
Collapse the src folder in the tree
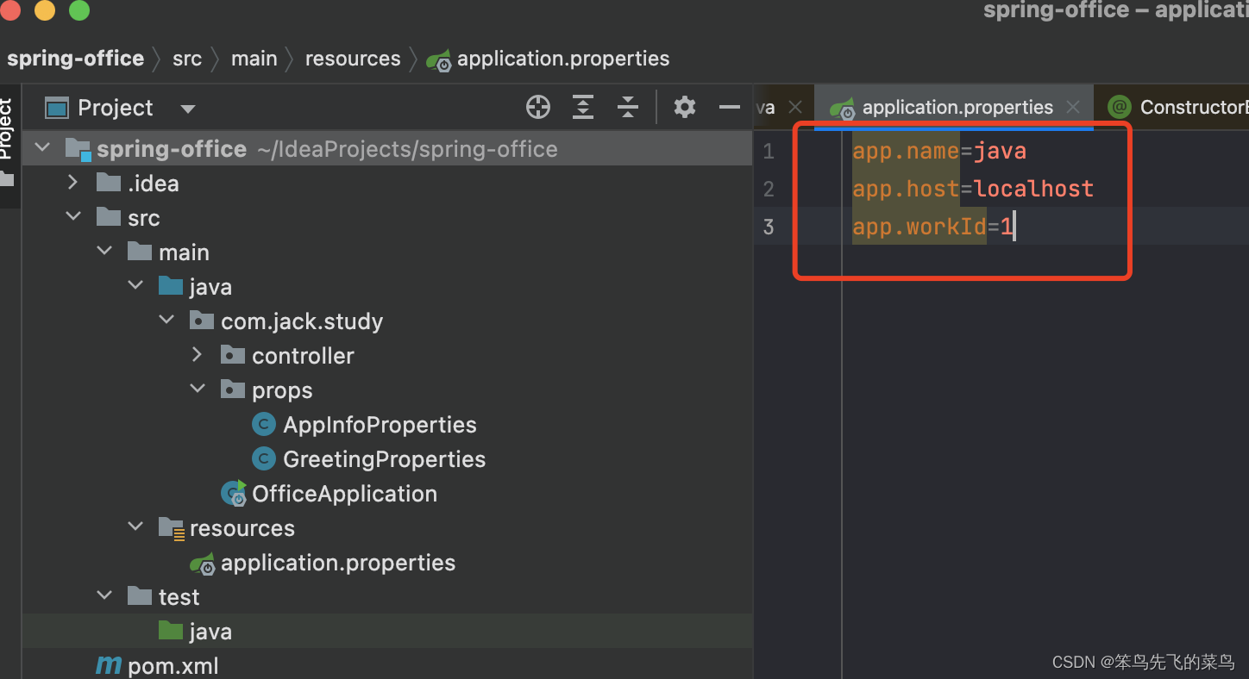pyautogui.click(x=73, y=216)
